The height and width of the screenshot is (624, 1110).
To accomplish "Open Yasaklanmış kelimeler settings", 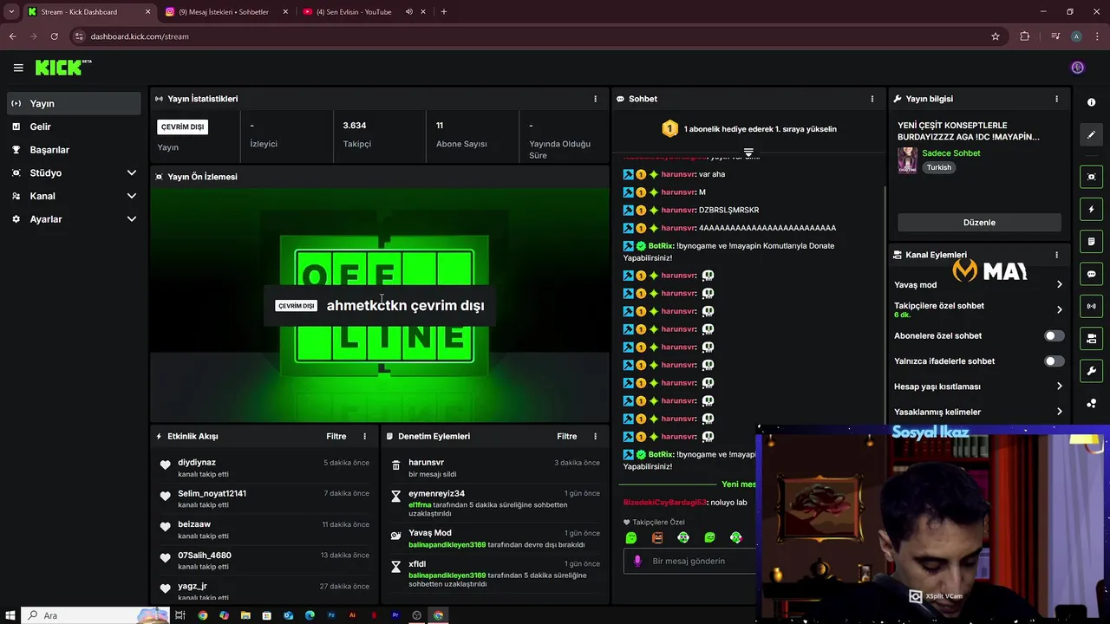I will [x=978, y=412].
